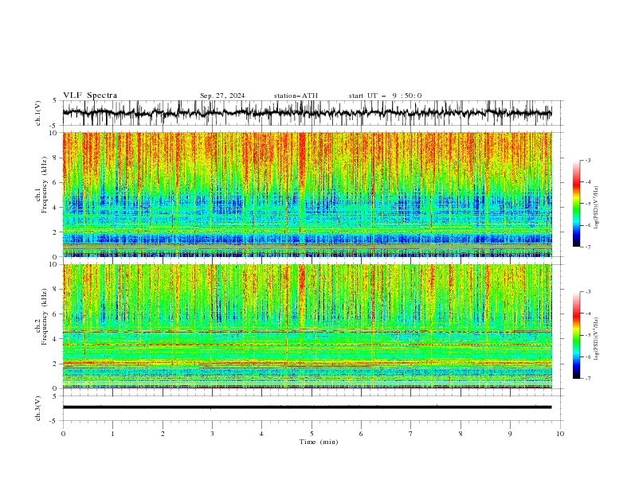Click the log(PSD) label beside ch.1 colorbar
The image size is (631, 487).
pos(597,208)
